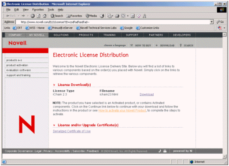Click HOW TO BUY header link
The image size is (229, 166).
pos(140,45)
